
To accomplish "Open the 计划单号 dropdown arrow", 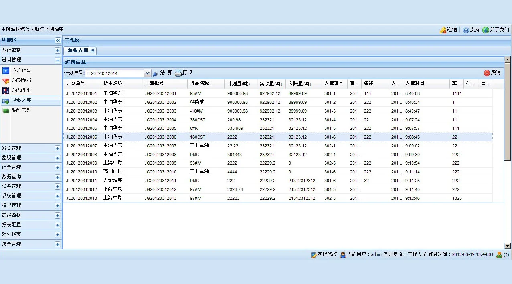I will [x=147, y=73].
